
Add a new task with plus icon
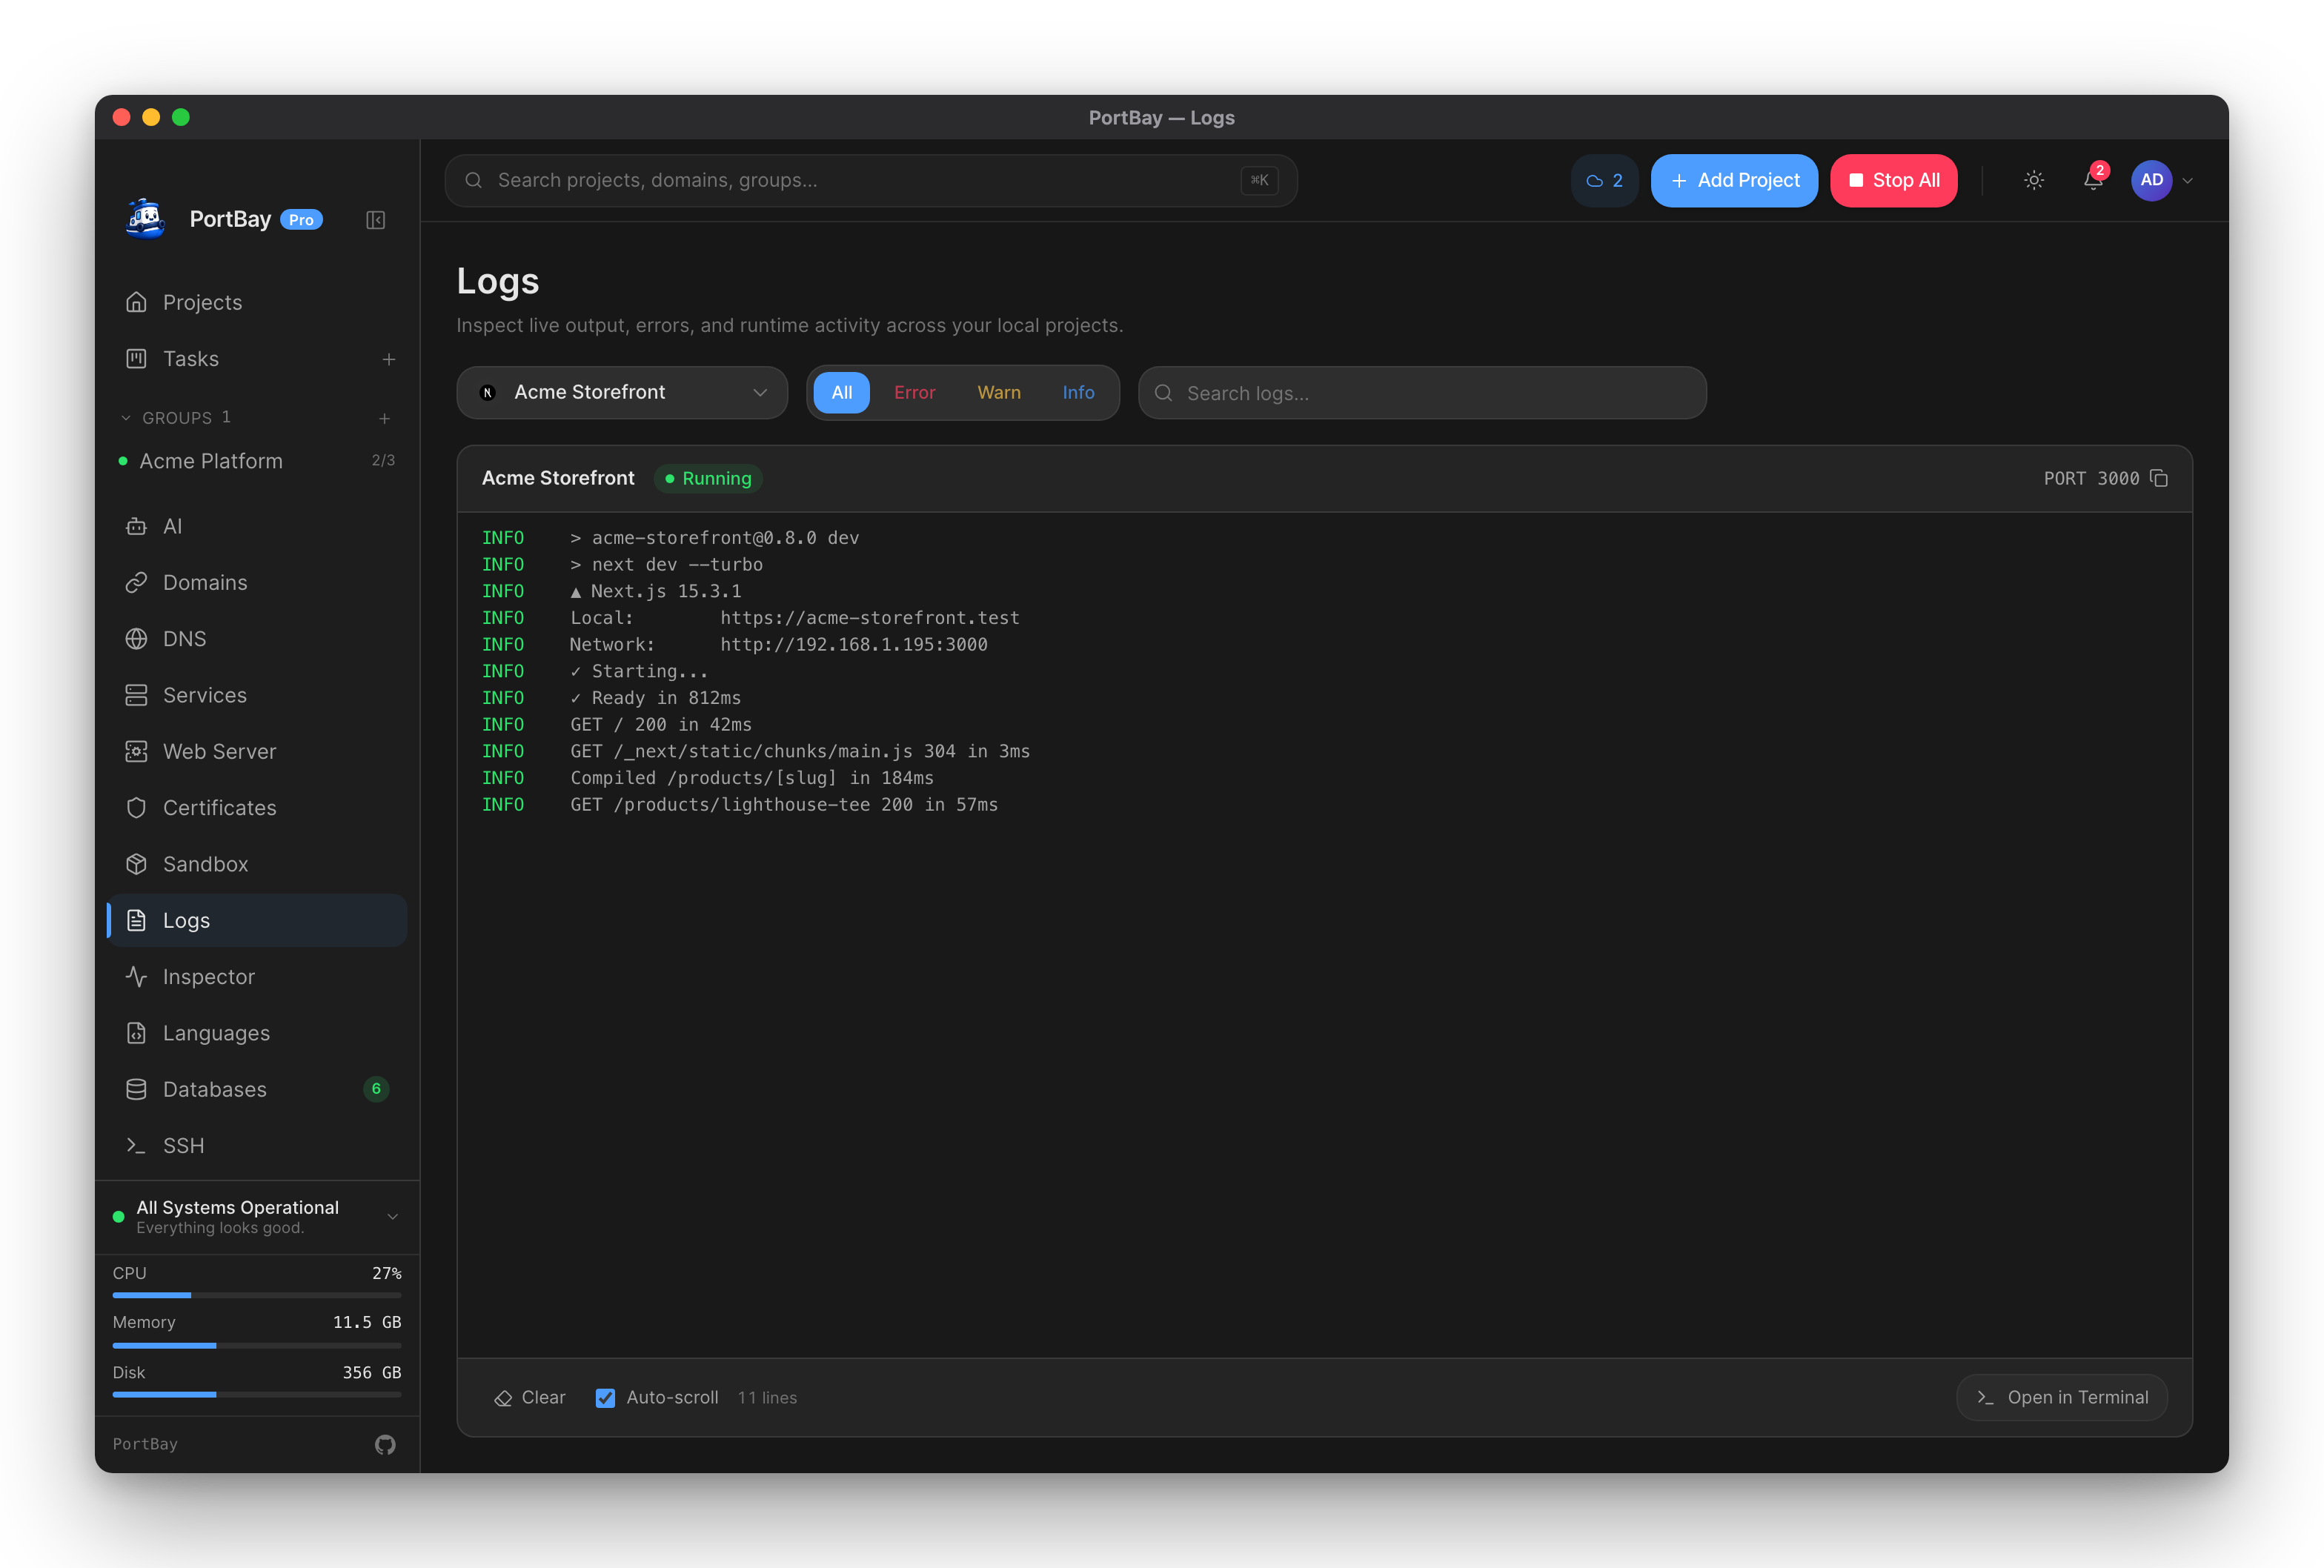click(x=389, y=359)
